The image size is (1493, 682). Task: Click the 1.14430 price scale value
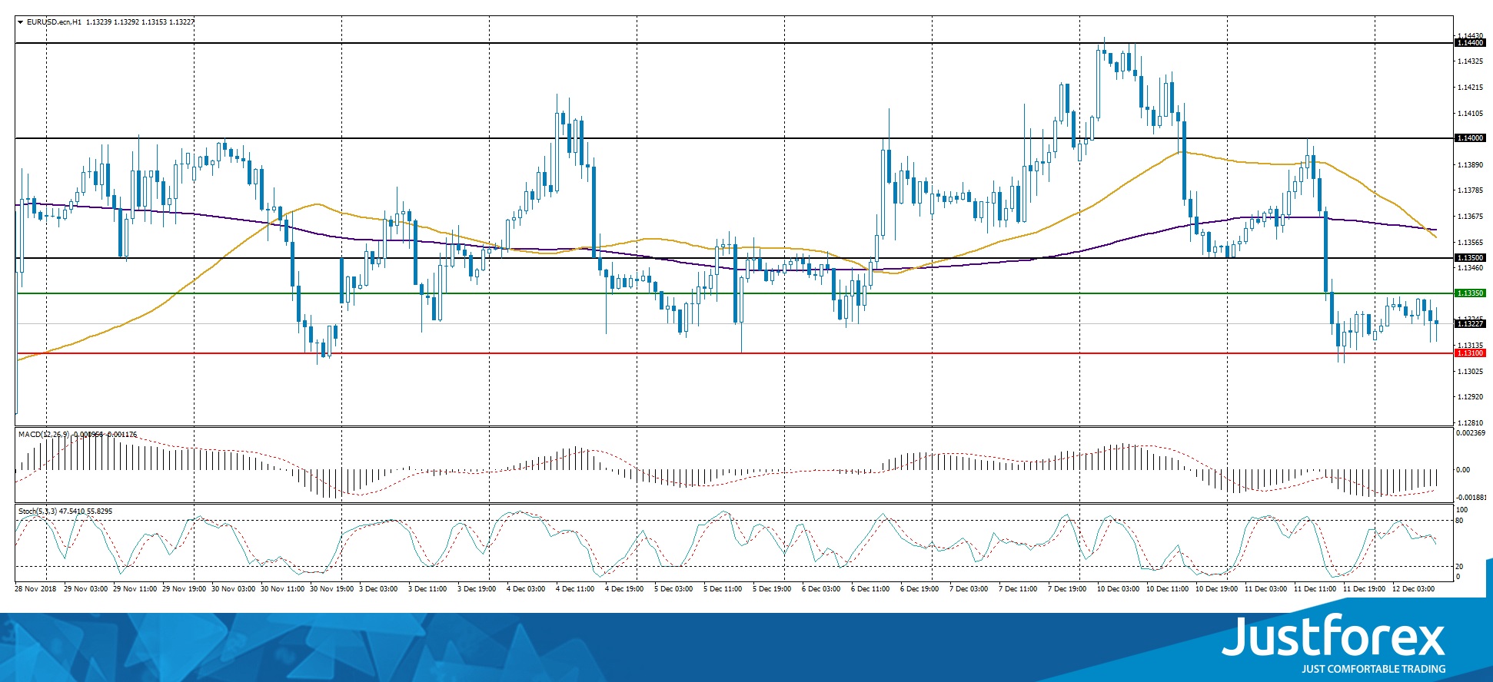pyautogui.click(x=1471, y=35)
